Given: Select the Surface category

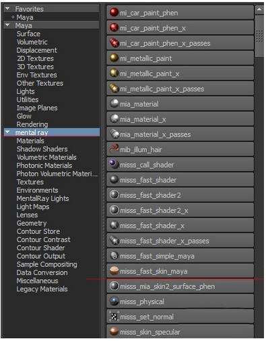Looking at the screenshot, I should (28, 34).
